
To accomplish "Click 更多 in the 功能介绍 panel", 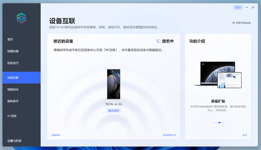I will coord(245,135).
